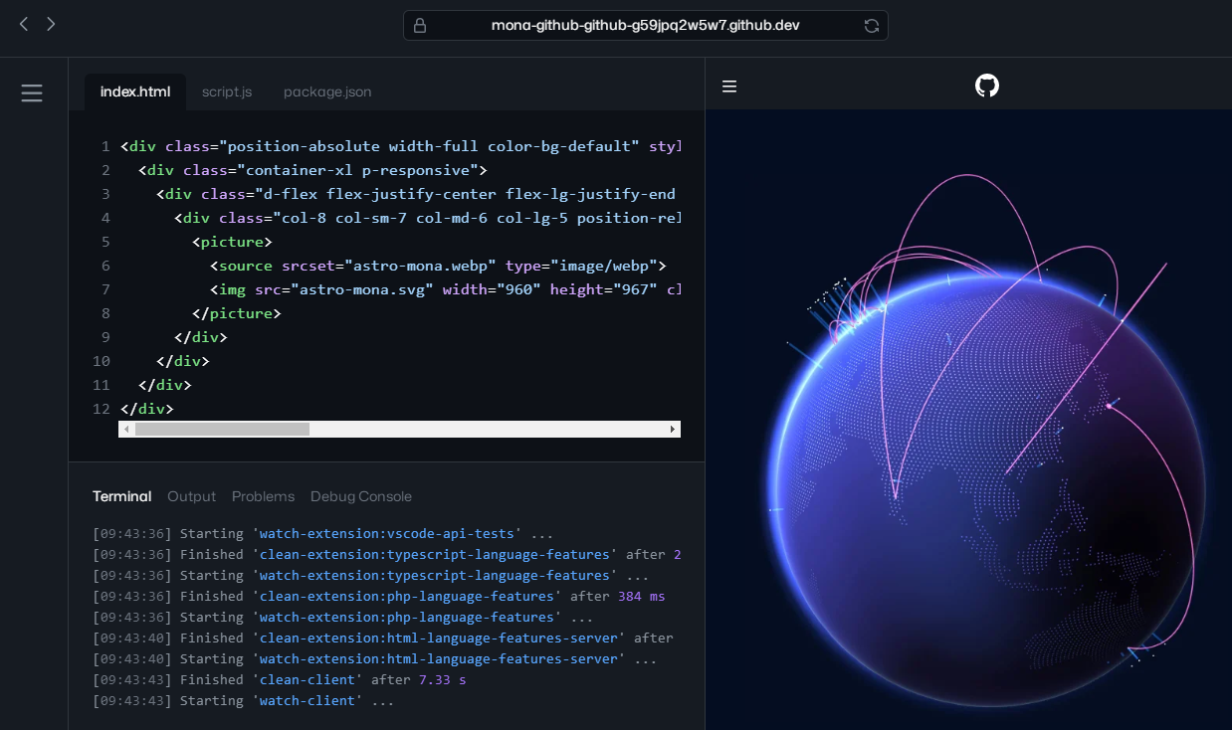Click the opening <picture> tag on line 5
This screenshot has height=730, width=1232.
click(x=232, y=242)
